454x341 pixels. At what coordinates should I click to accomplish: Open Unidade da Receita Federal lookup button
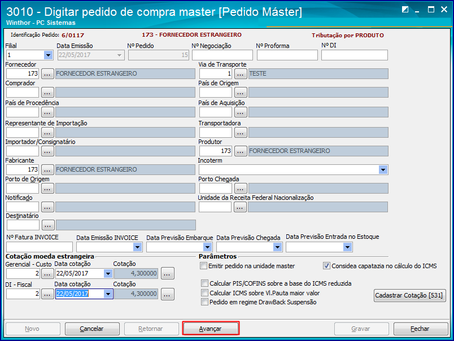240,207
